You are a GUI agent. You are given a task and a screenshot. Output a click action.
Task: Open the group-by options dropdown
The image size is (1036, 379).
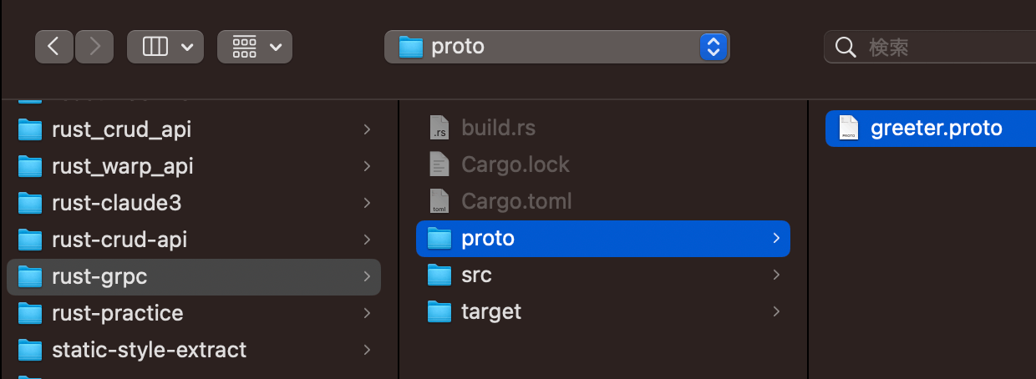(x=255, y=47)
